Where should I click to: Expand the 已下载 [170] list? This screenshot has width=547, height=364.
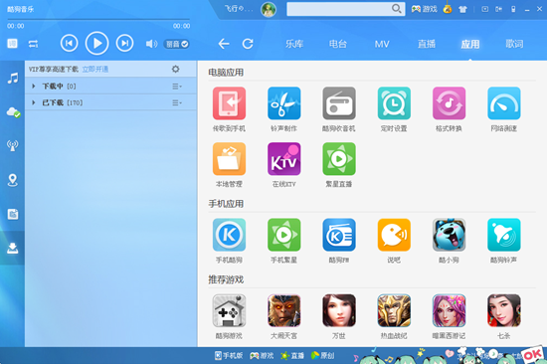tap(34, 102)
